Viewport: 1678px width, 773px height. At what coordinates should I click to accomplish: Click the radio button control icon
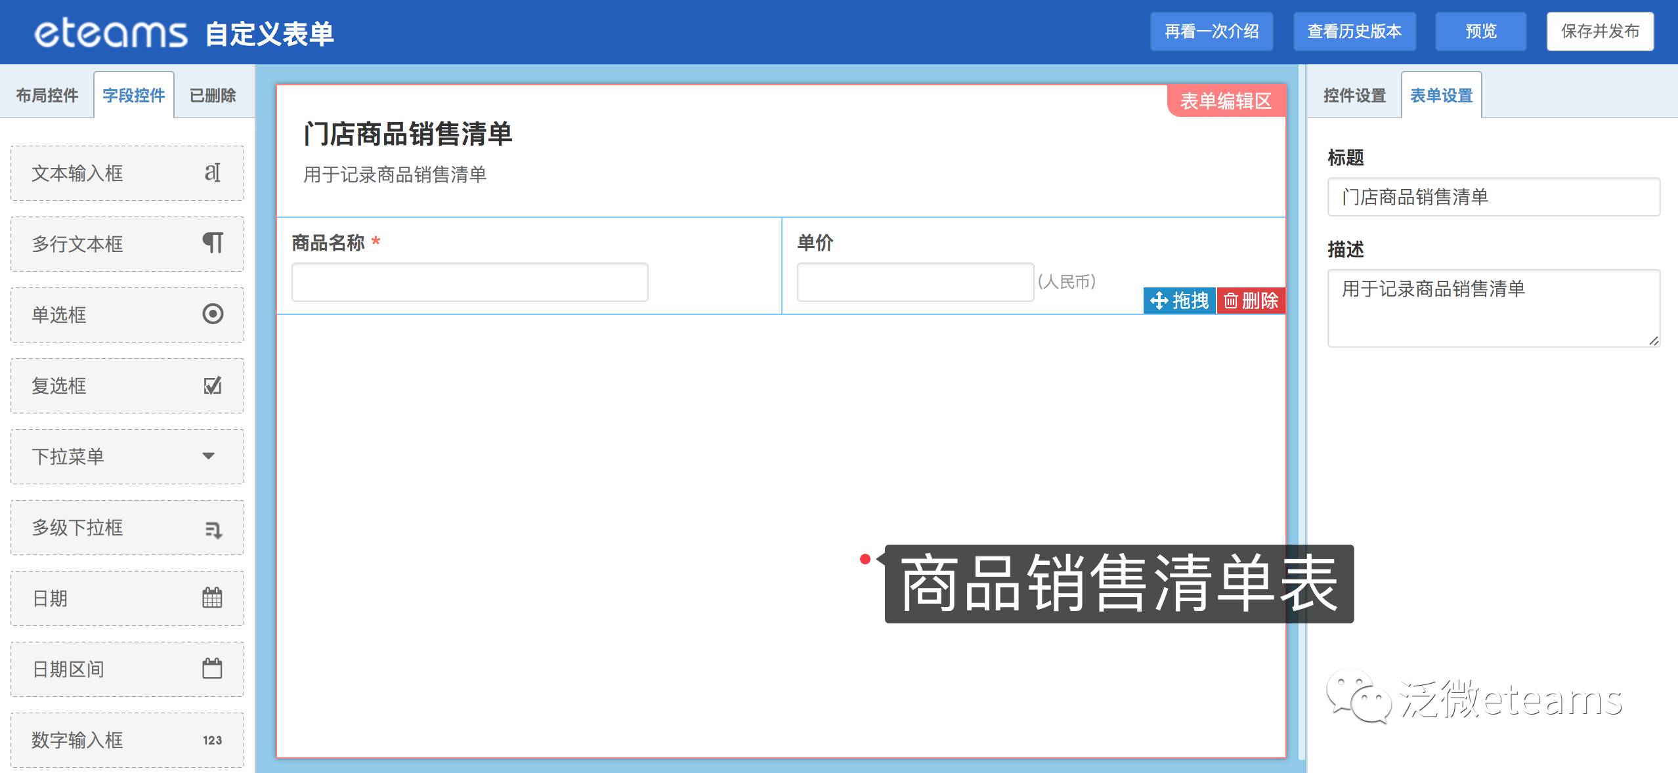coord(213,314)
